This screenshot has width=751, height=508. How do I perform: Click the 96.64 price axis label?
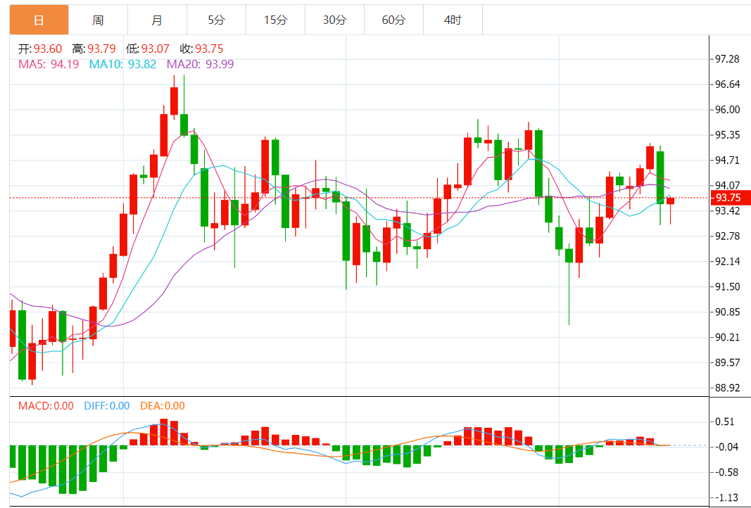pyautogui.click(x=727, y=84)
